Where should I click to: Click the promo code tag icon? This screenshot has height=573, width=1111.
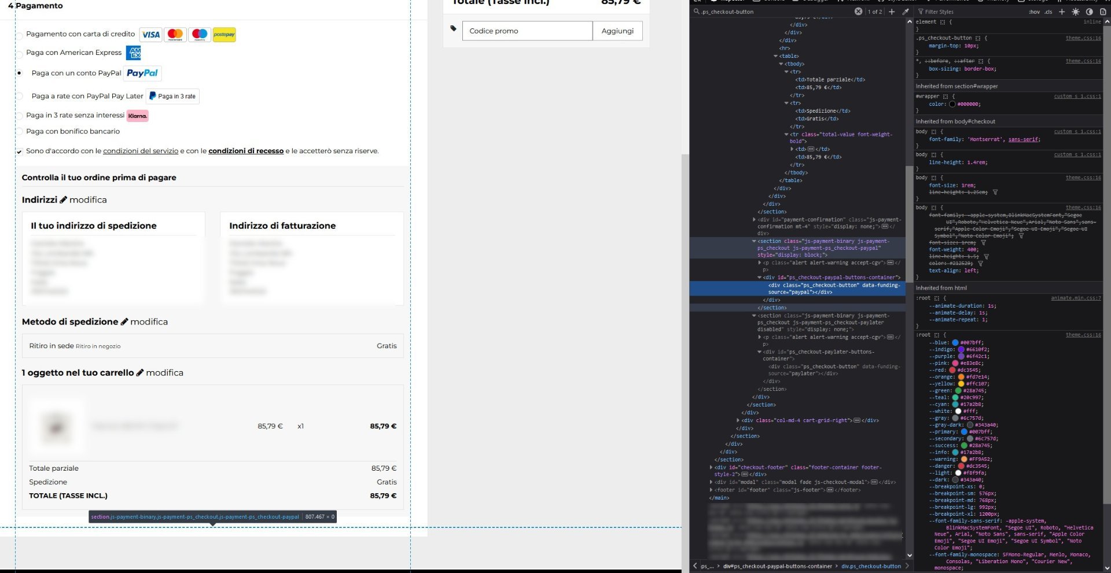point(453,28)
